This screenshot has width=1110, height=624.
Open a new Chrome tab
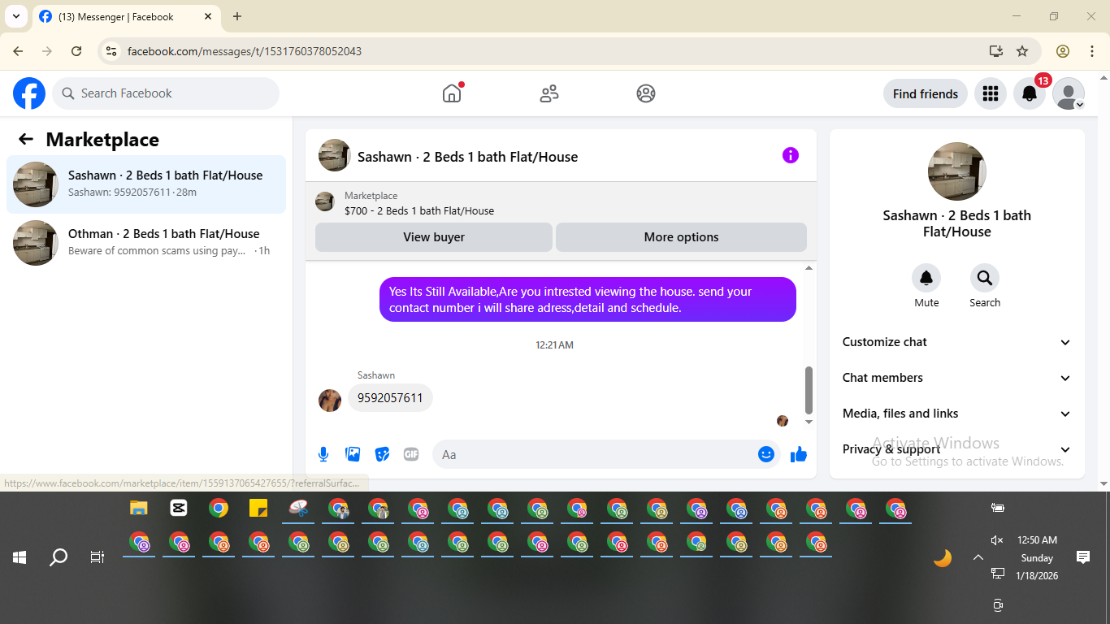[x=237, y=16]
